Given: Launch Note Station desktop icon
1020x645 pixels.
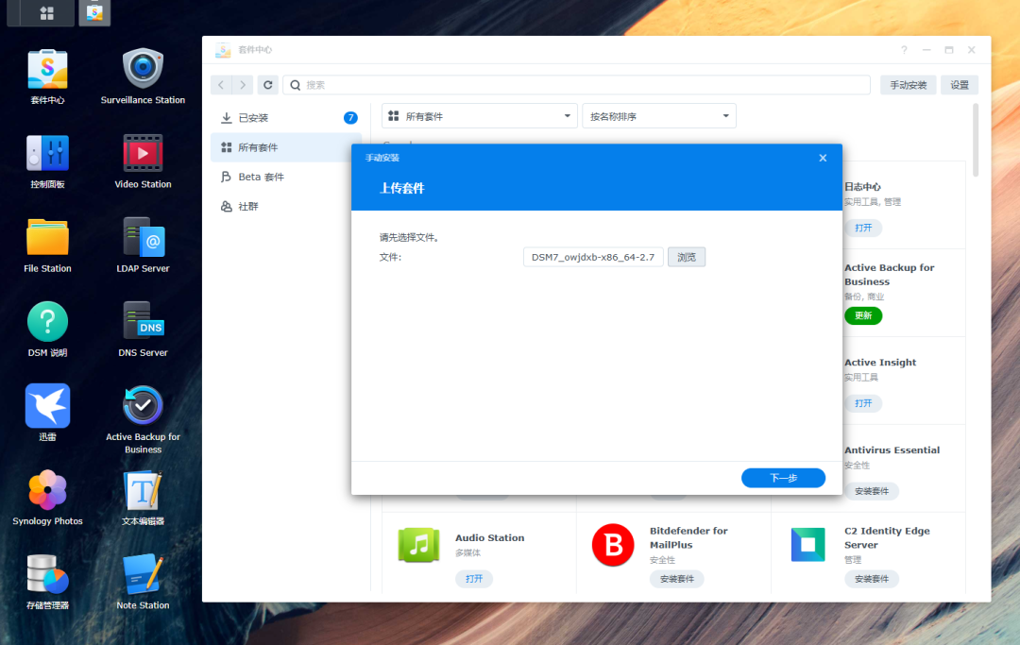Looking at the screenshot, I should [x=144, y=574].
